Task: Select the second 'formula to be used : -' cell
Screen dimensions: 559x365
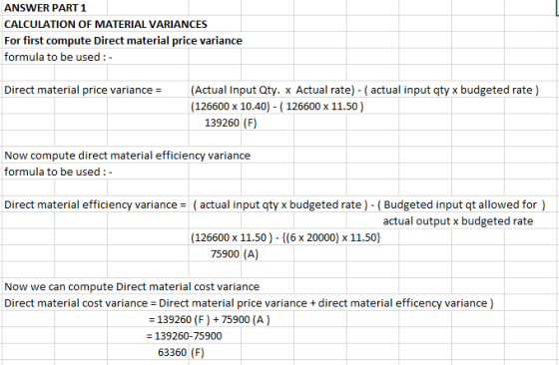Action: coord(58,172)
